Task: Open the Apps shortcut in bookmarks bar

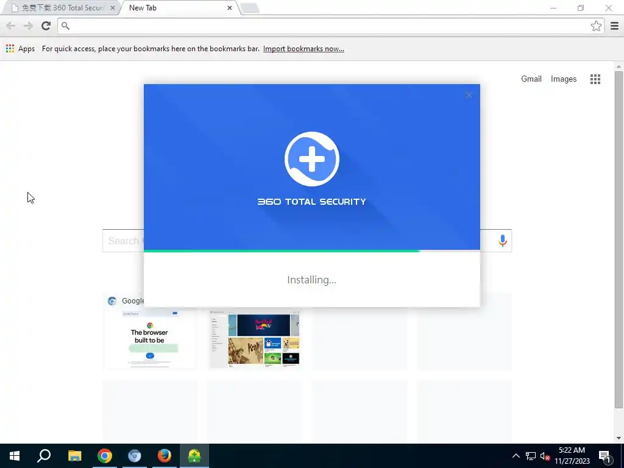Action: (x=20, y=49)
